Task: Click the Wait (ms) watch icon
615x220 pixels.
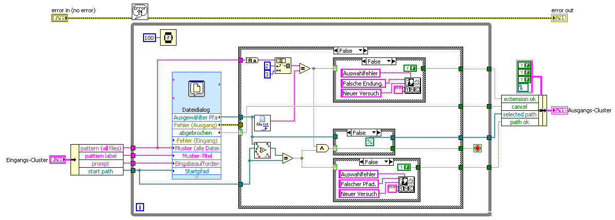Action: point(168,38)
